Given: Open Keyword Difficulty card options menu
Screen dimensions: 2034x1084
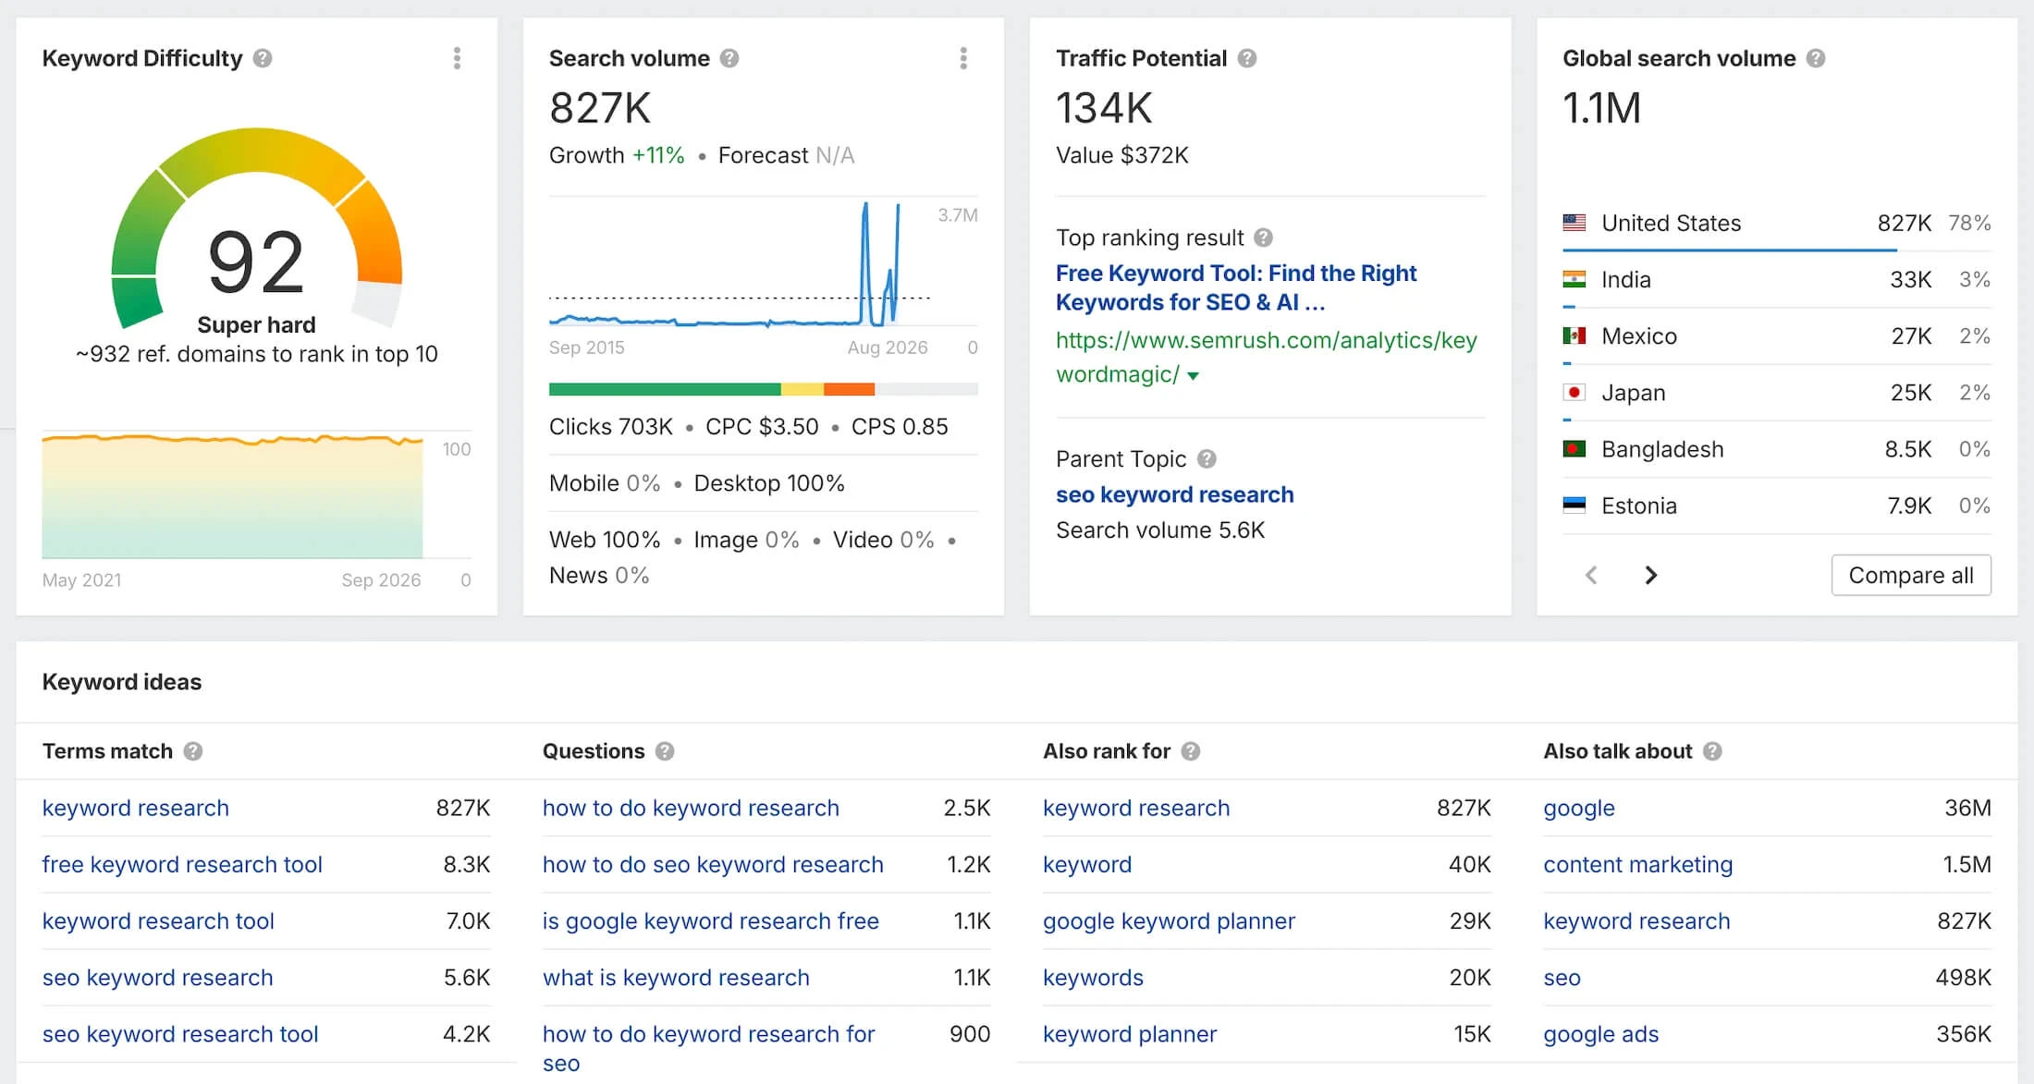Looking at the screenshot, I should click(x=457, y=58).
